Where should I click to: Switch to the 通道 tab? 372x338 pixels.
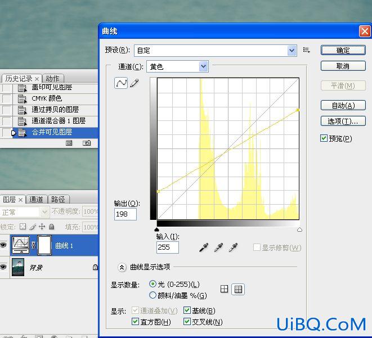point(36,200)
